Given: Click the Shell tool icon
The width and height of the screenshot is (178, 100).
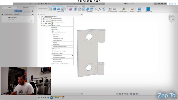Looking at the screenshot, I should [84, 9].
